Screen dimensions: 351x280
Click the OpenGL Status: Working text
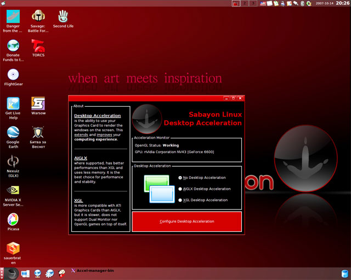[x=157, y=145]
